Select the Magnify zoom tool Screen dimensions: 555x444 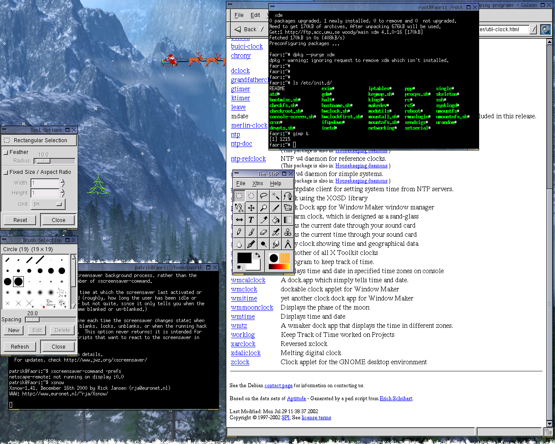263,208
